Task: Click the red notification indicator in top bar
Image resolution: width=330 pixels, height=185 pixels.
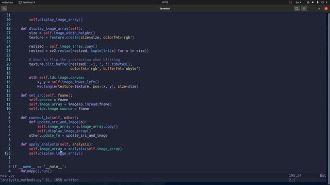Action: (x=290, y=2)
